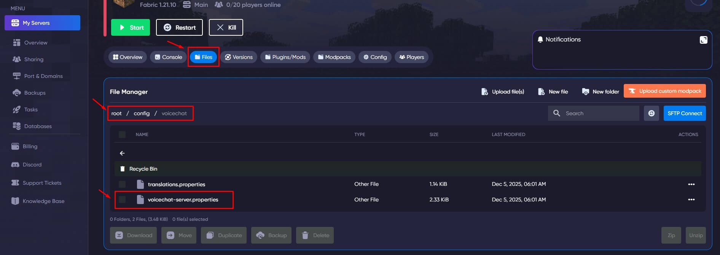Open Discord from the sidebar
The image size is (720, 255).
click(x=32, y=165)
